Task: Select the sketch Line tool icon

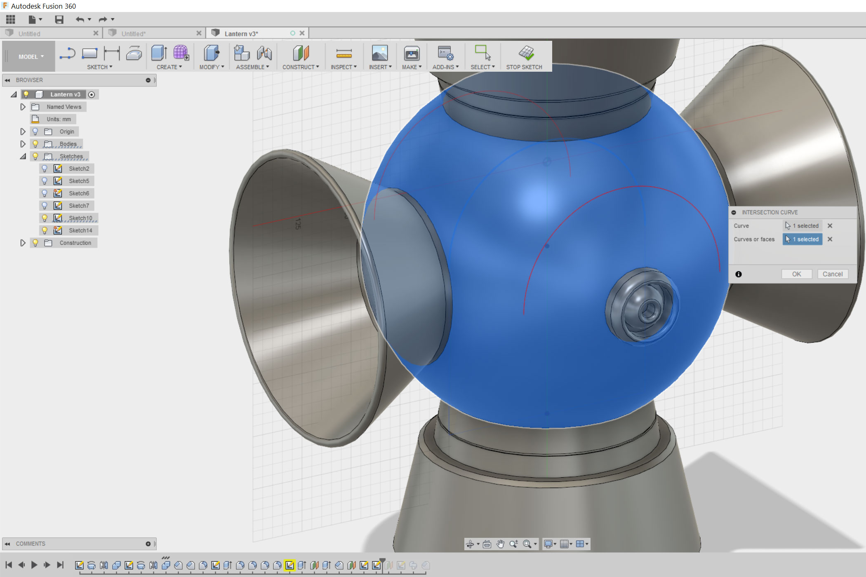Action: (67, 54)
